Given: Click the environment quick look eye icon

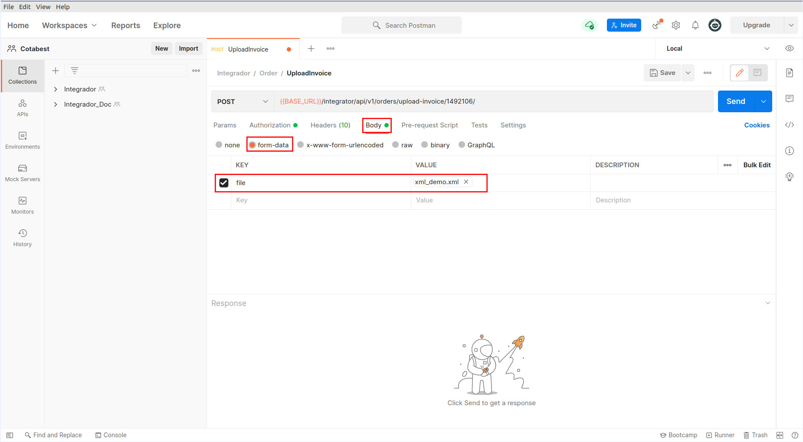Looking at the screenshot, I should tap(790, 49).
